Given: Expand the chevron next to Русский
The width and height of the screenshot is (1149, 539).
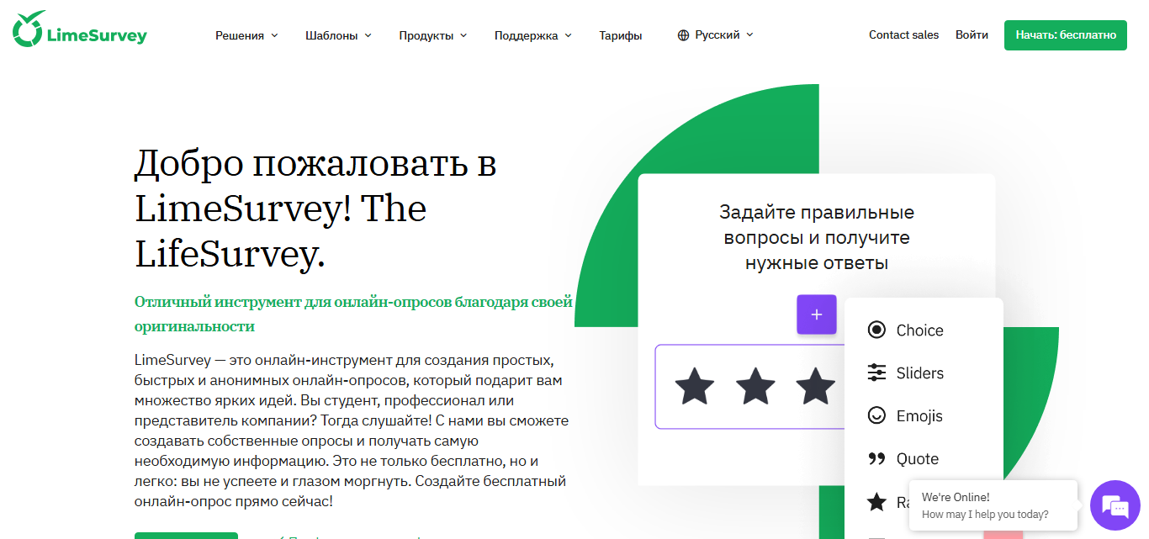Looking at the screenshot, I should point(750,35).
